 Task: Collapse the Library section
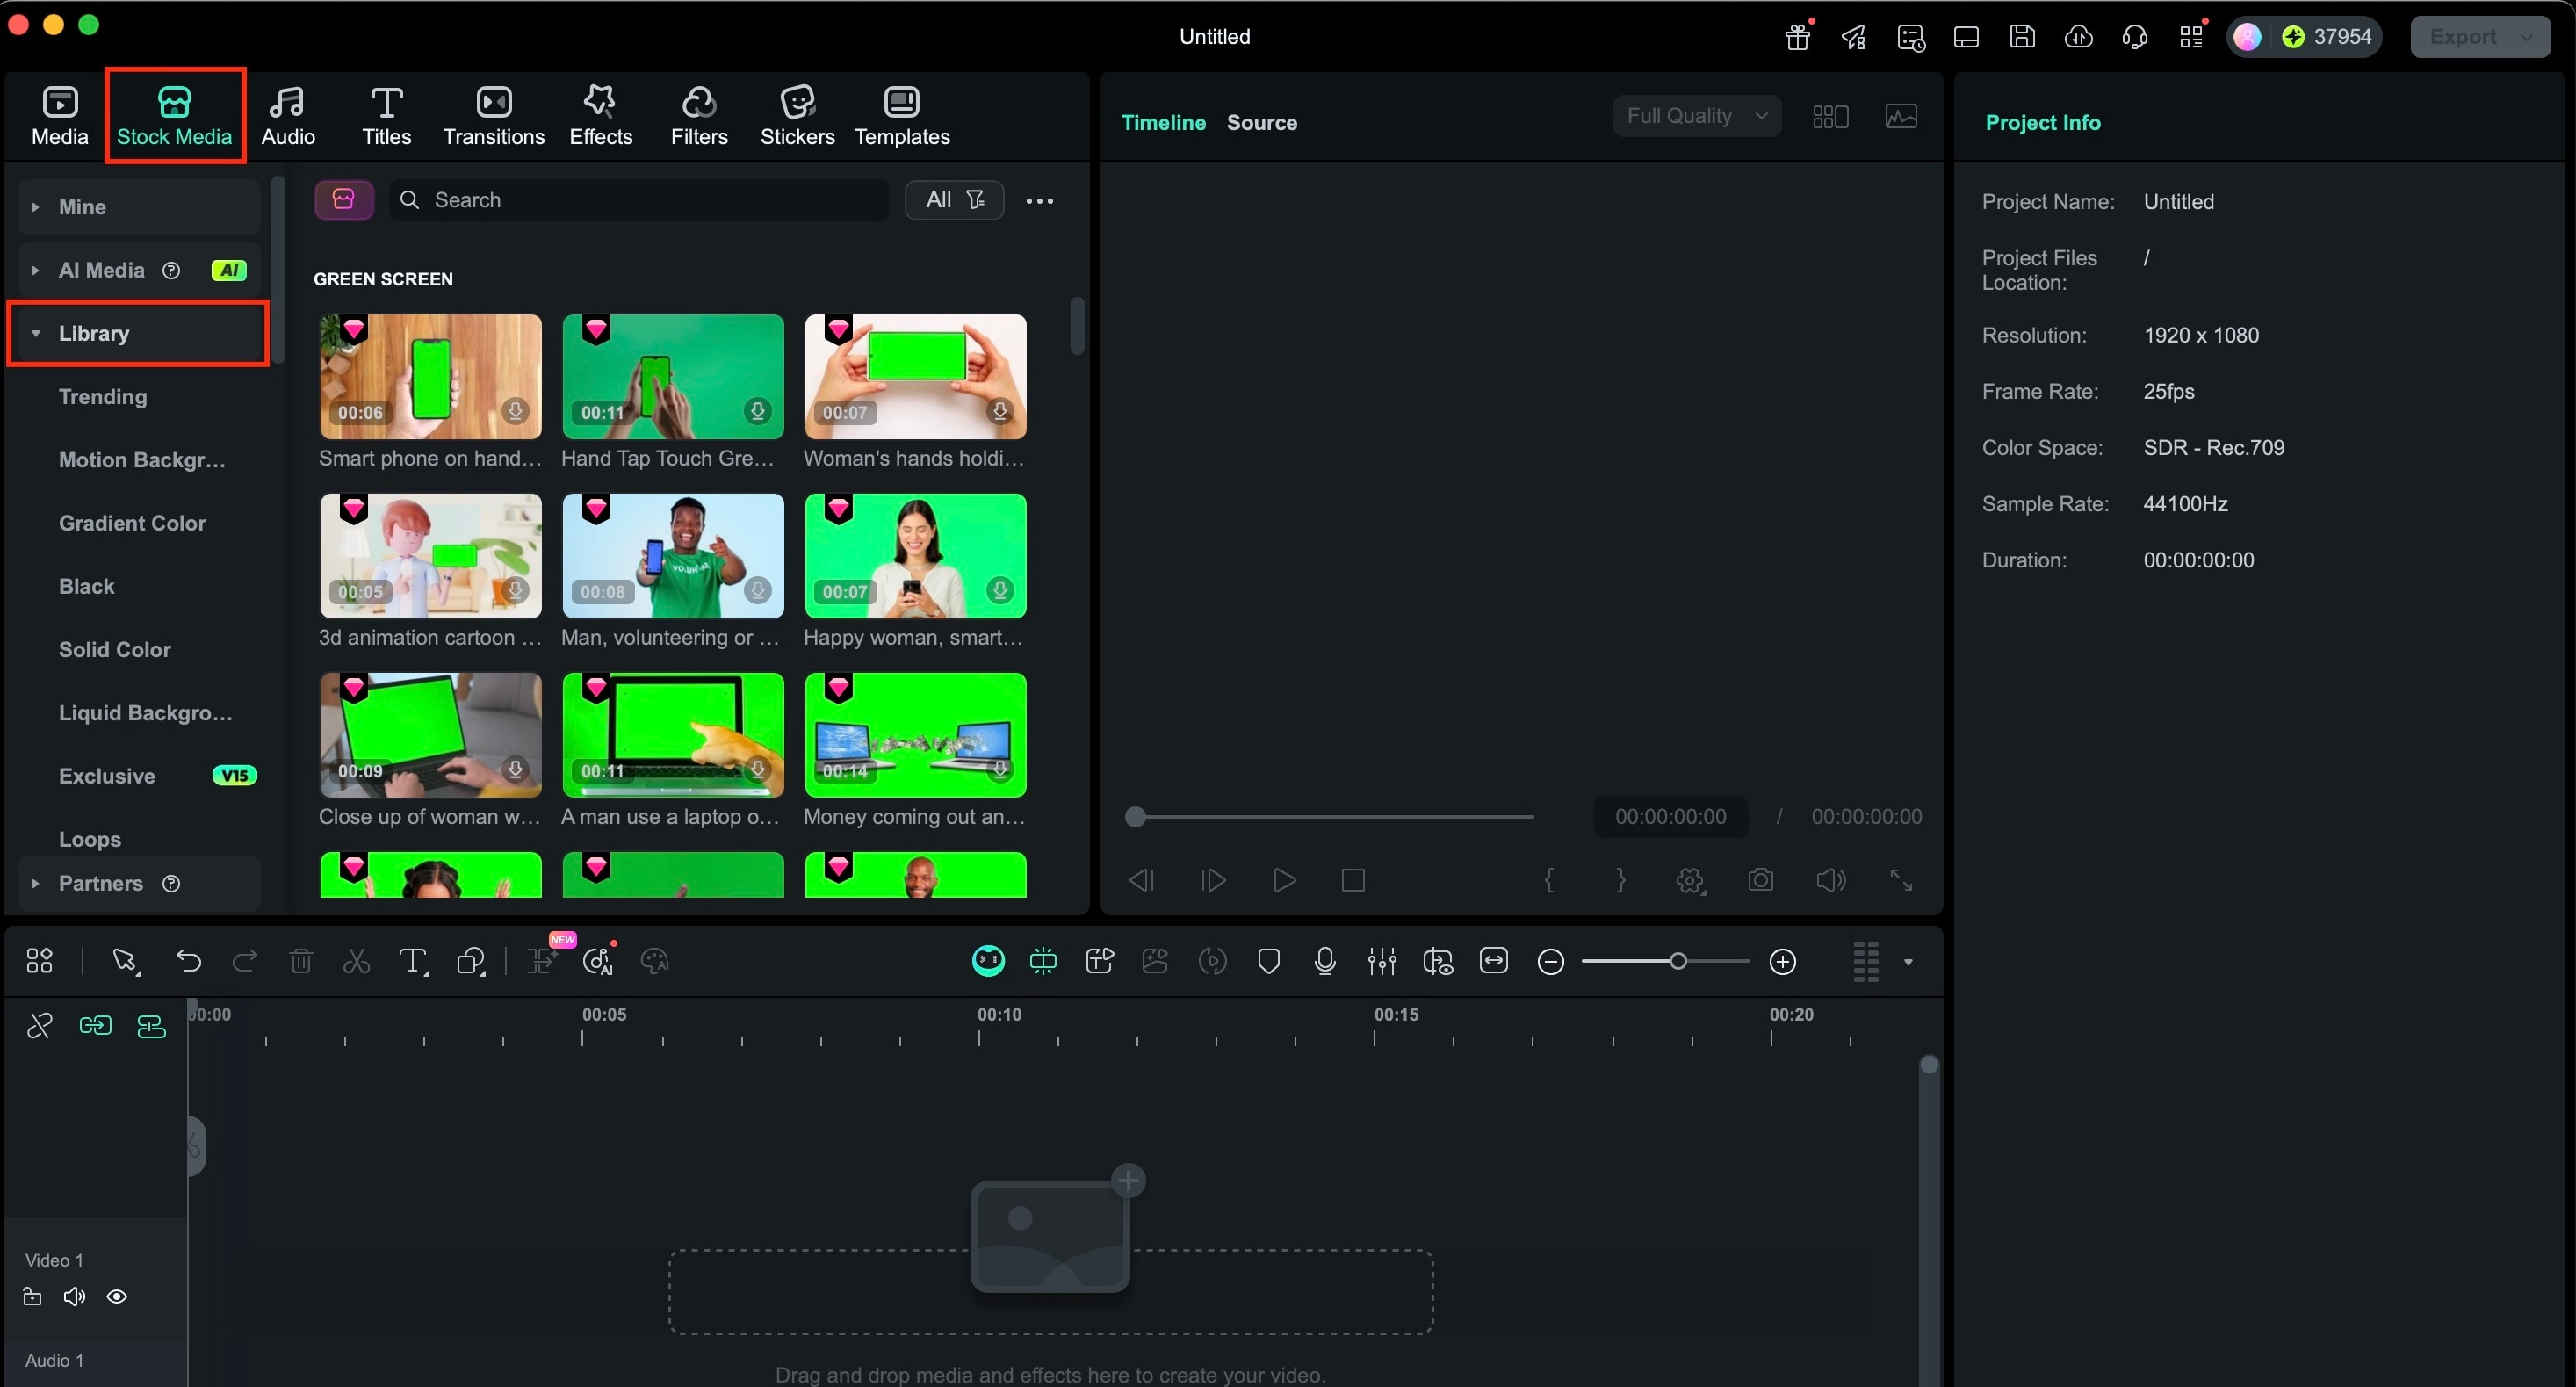pos(36,334)
